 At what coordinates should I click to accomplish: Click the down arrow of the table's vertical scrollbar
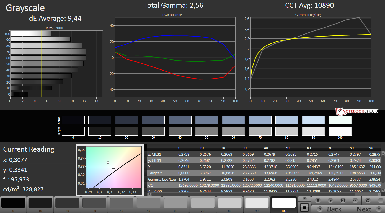click(x=383, y=190)
